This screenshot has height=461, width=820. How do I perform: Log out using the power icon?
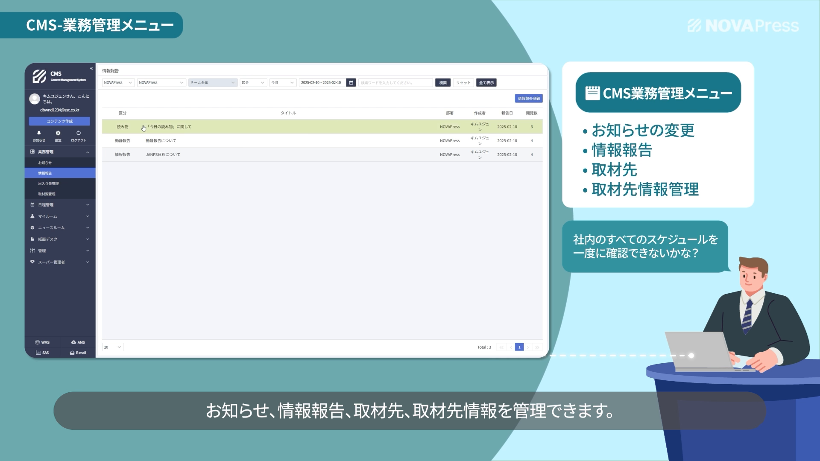pyautogui.click(x=79, y=133)
